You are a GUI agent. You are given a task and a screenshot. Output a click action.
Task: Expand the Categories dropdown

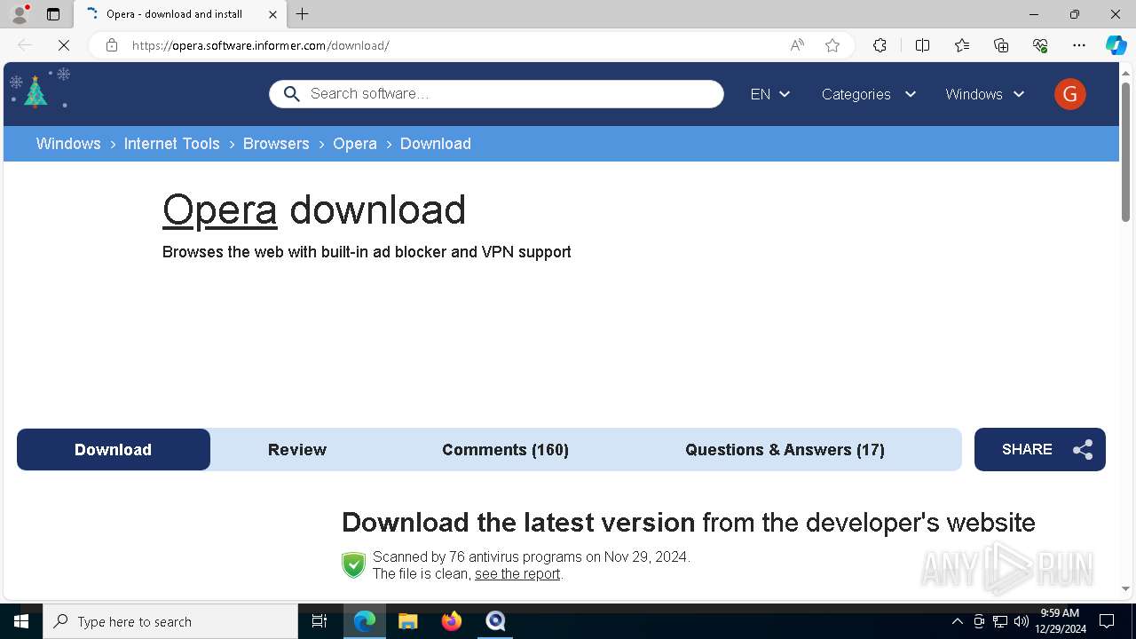tap(869, 94)
